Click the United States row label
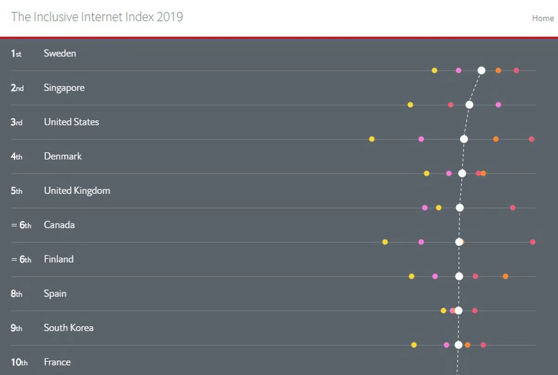 click(x=71, y=122)
